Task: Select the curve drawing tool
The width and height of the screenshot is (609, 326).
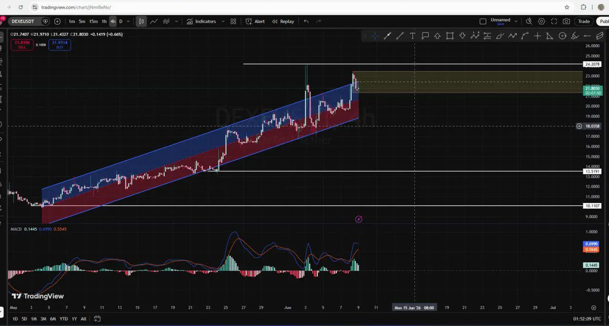Action: 525,36
